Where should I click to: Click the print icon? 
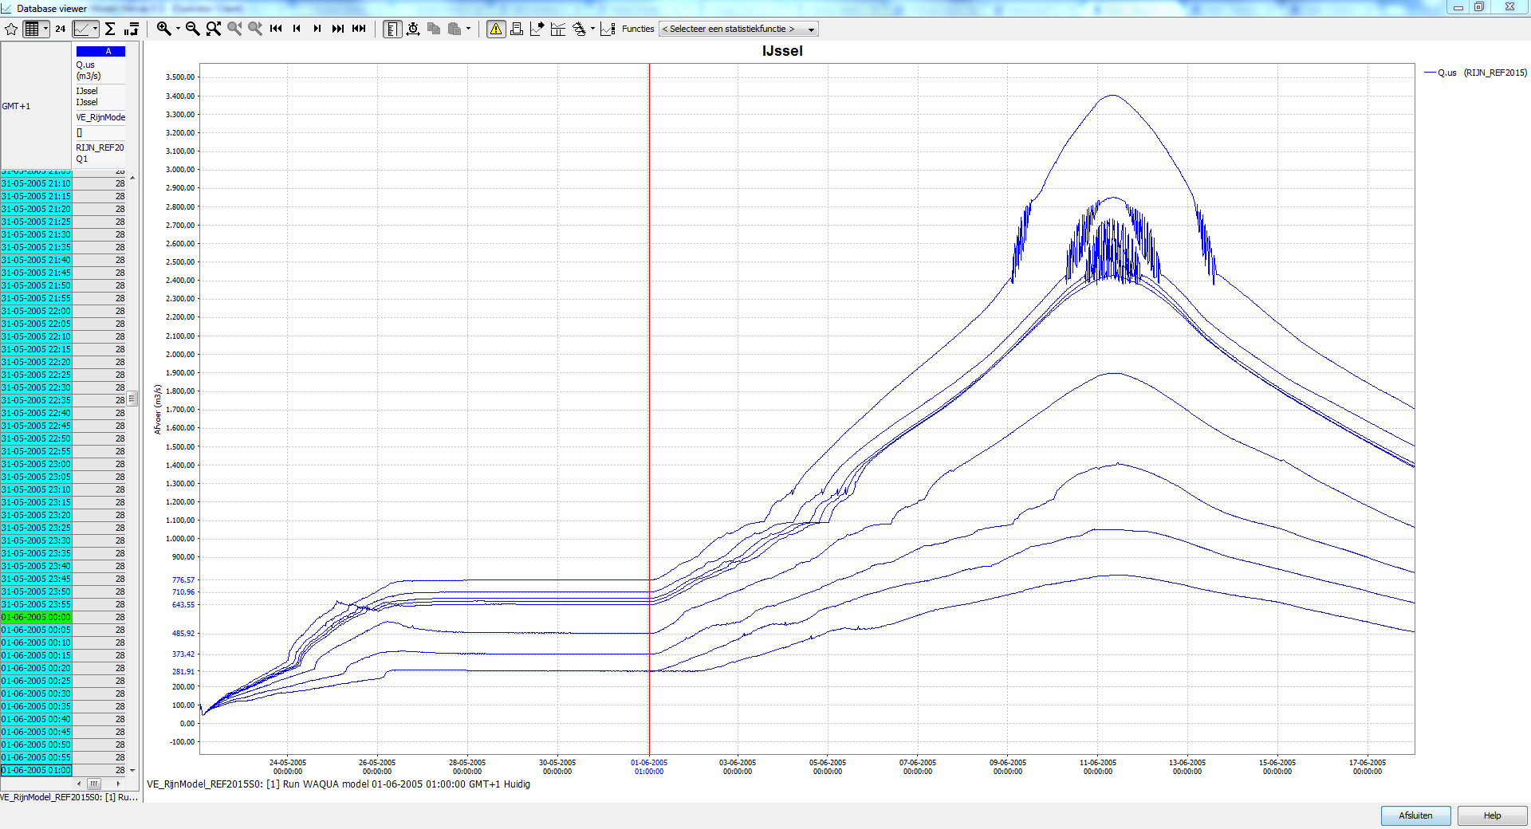tap(517, 29)
